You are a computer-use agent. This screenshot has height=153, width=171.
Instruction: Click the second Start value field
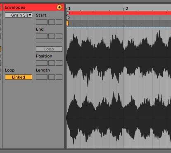[52, 22]
